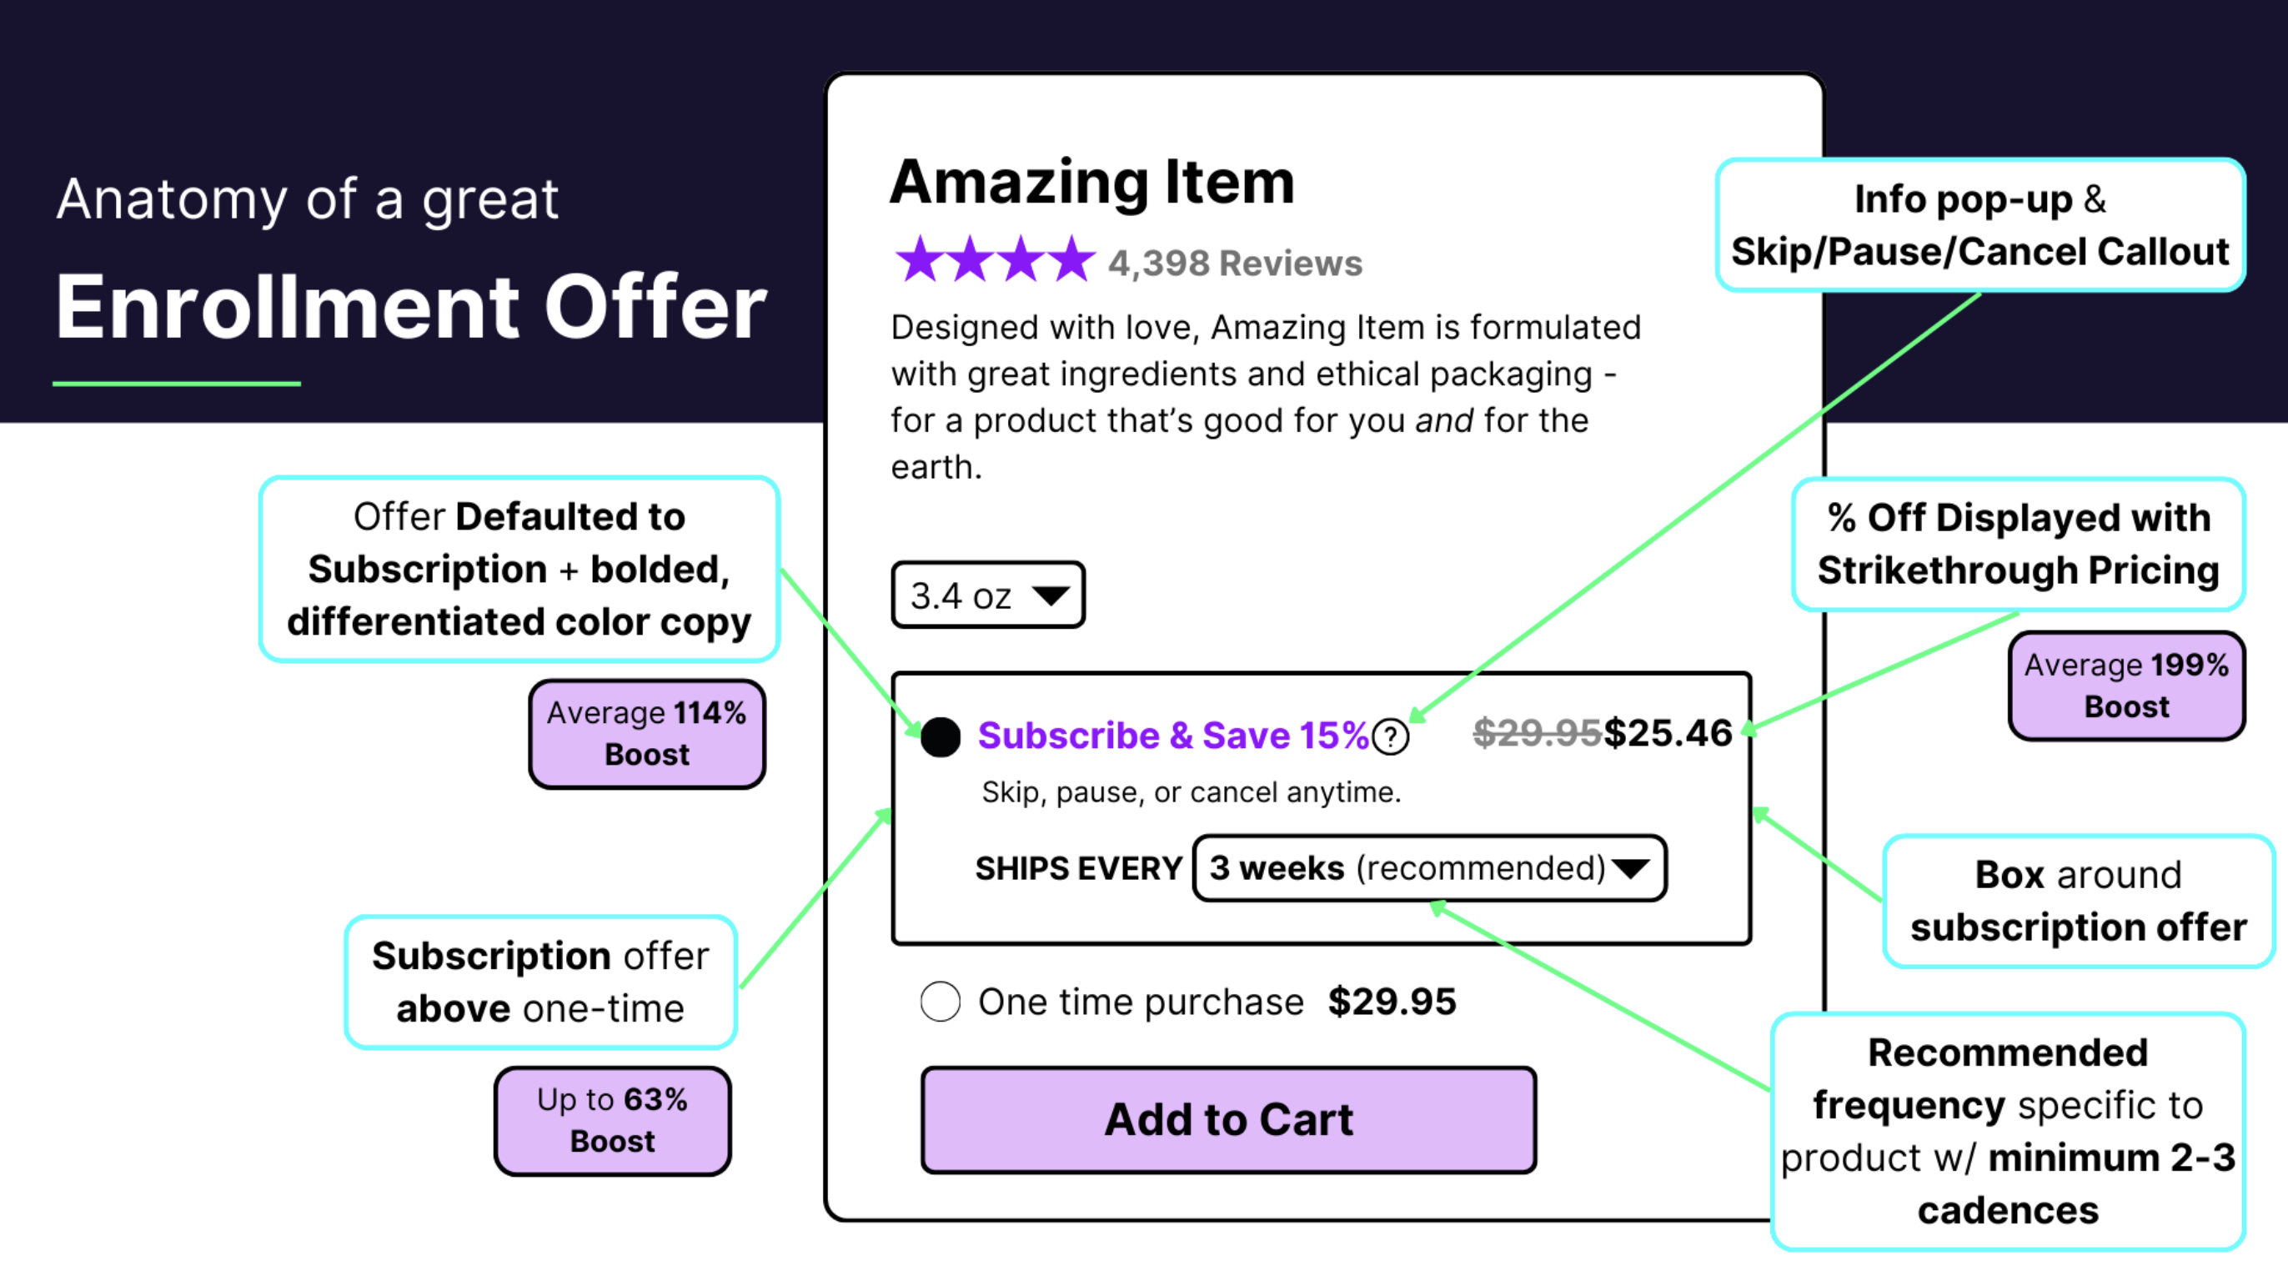
Task: Open the 3.4 oz size dropdown
Action: pyautogui.click(x=986, y=595)
